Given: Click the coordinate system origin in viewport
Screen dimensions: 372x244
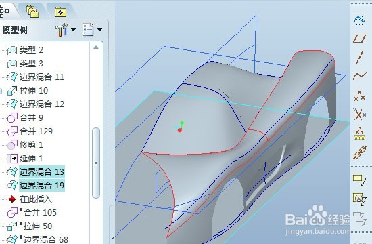Looking at the screenshot, I should [x=180, y=130].
